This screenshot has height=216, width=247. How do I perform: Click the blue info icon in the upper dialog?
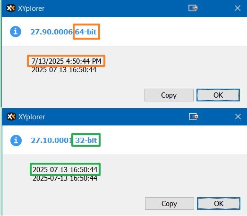point(16,32)
